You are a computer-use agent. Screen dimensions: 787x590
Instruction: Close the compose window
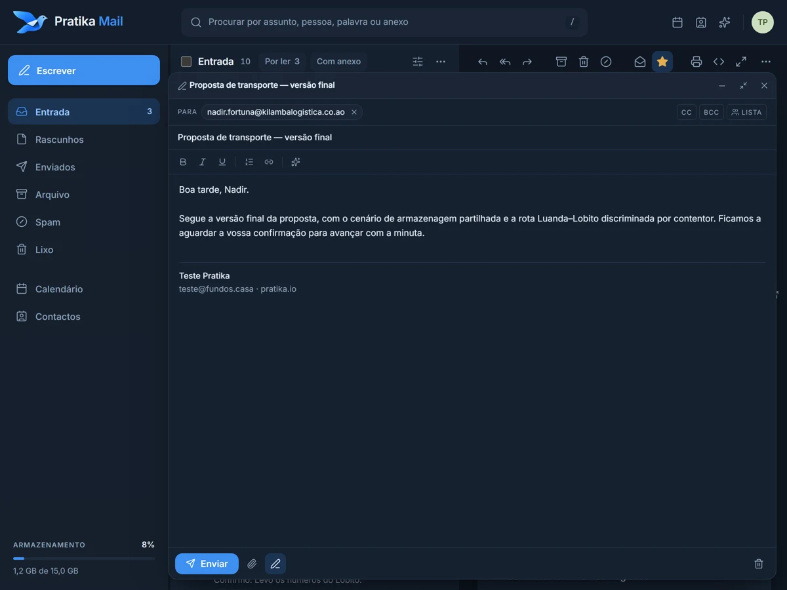tap(764, 86)
